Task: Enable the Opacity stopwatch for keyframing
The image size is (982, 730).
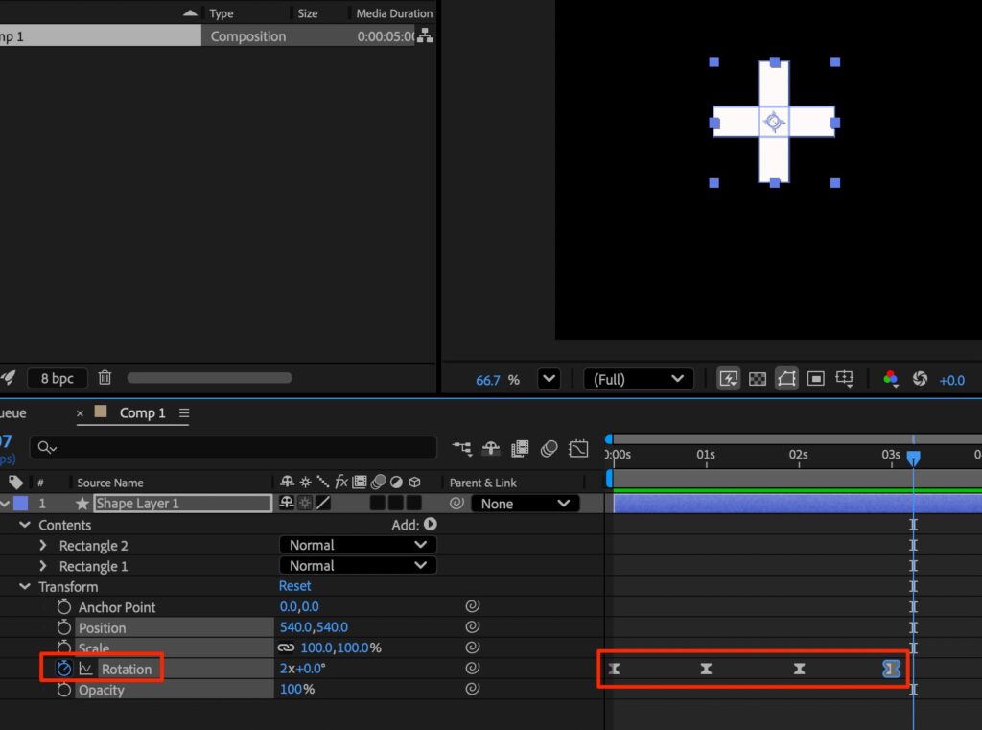Action: click(64, 690)
